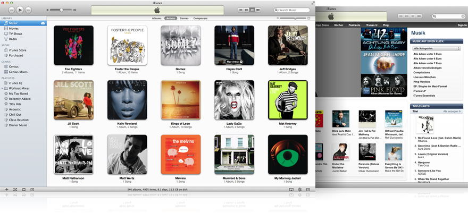Click the Mumford & Sons artist label
The width and height of the screenshot is (468, 214).
[235, 178]
